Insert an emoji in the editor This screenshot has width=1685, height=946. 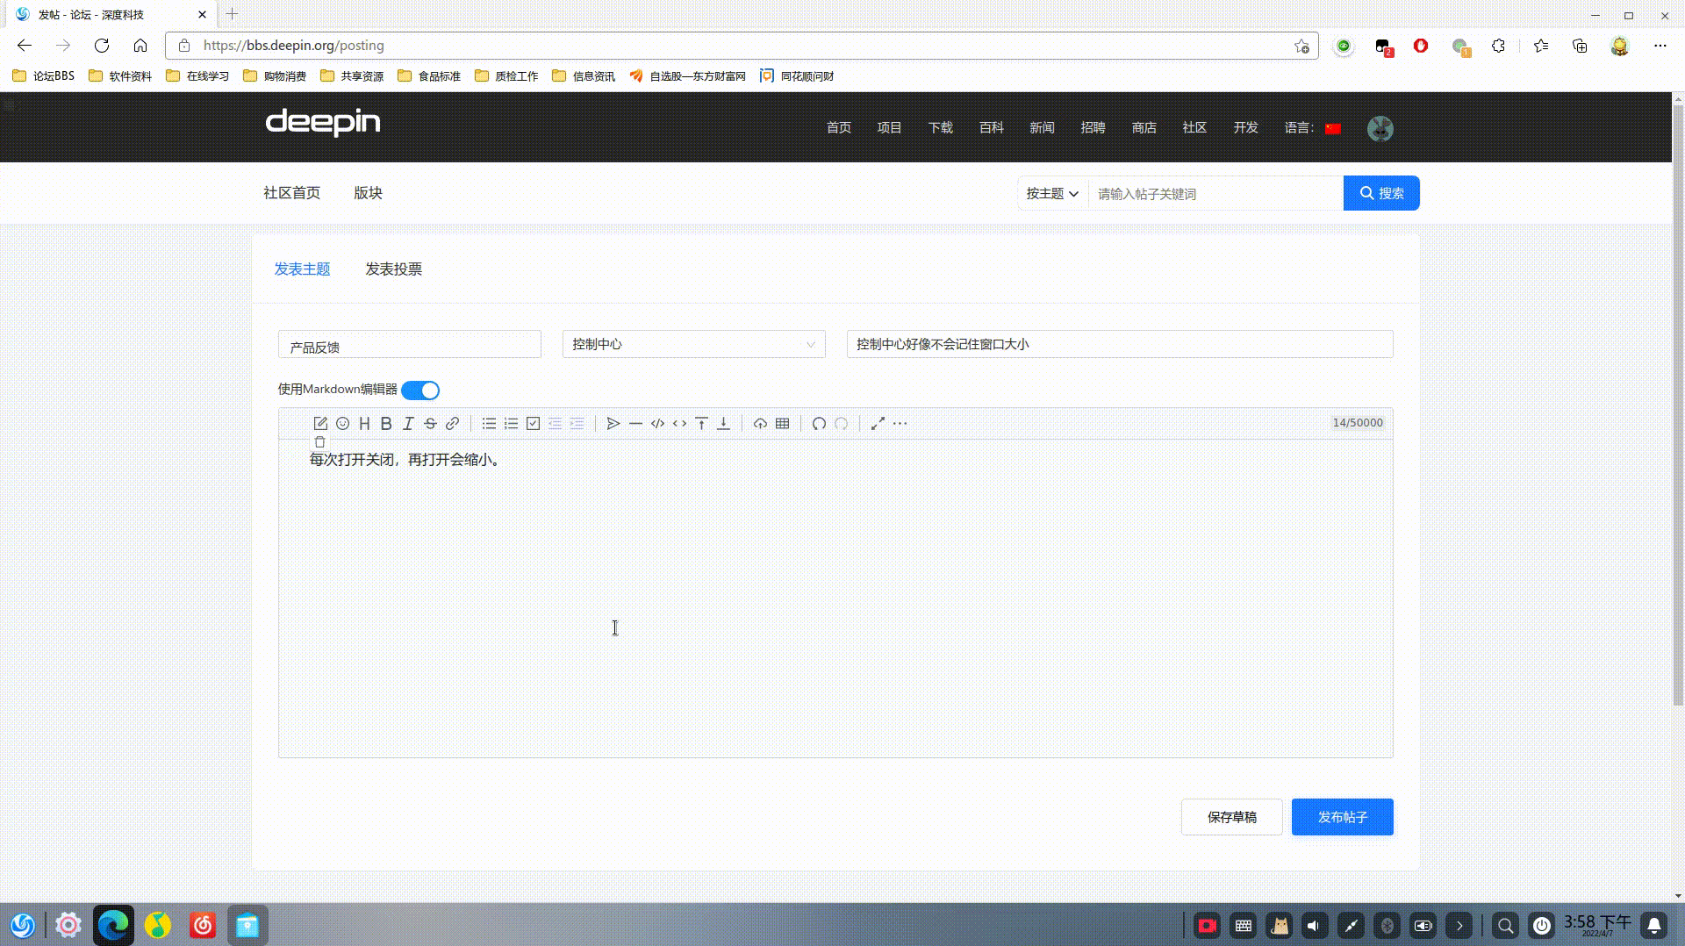coord(342,423)
